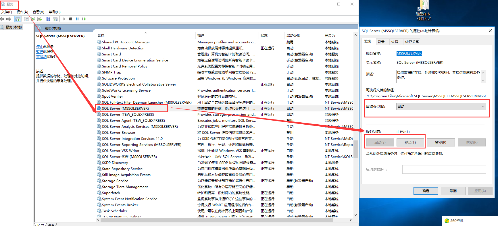Click the gear icon beside Task Scheduler
Viewport: 498px width, 226px height.
click(99, 211)
